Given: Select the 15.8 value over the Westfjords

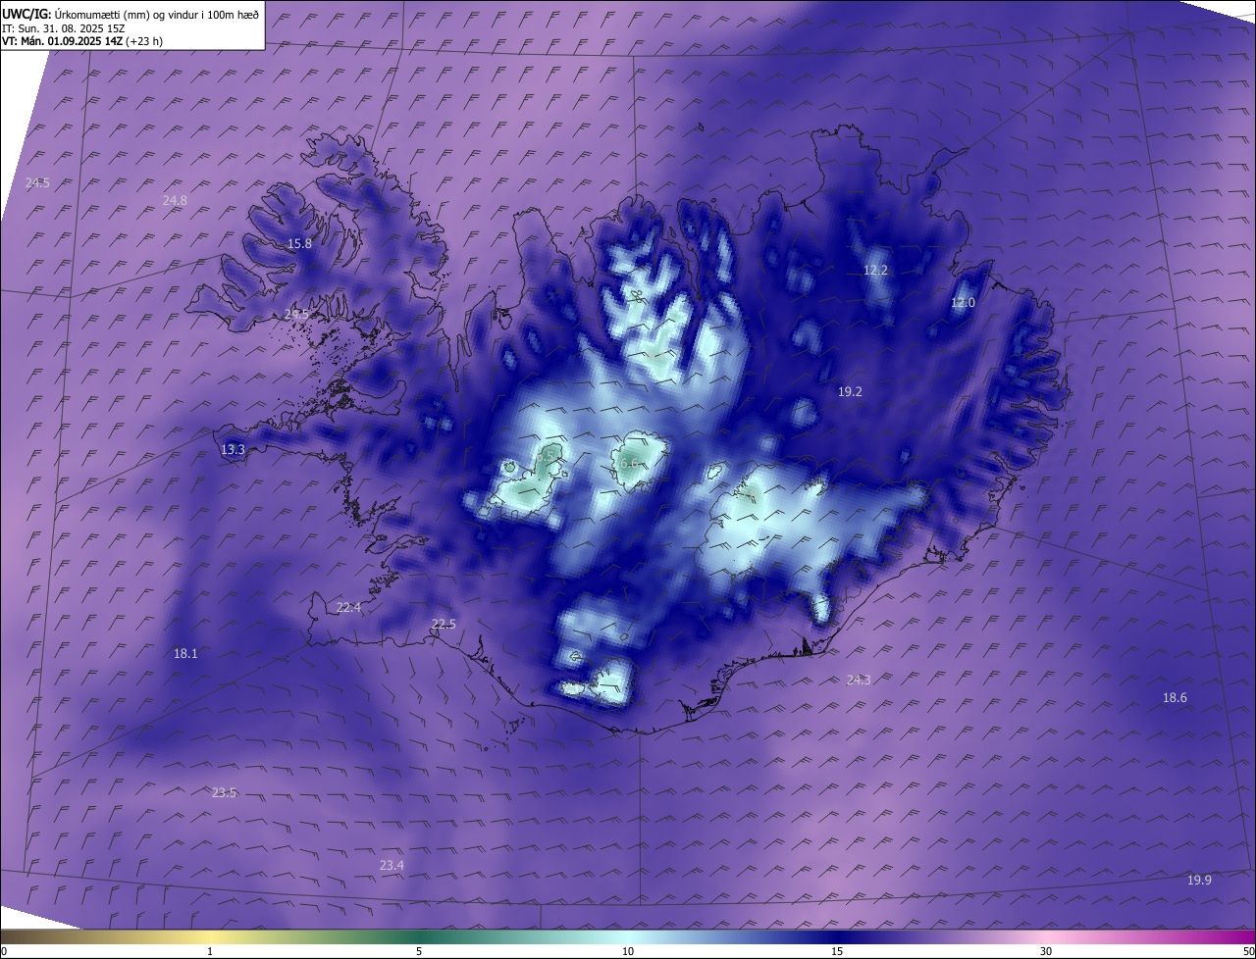Looking at the screenshot, I should click(x=299, y=243).
